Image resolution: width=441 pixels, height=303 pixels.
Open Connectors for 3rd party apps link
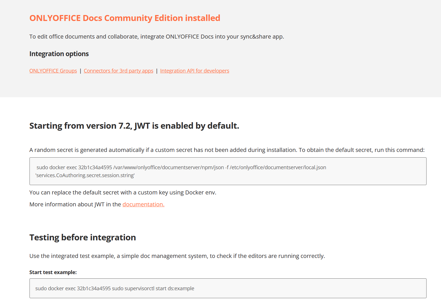coord(118,71)
